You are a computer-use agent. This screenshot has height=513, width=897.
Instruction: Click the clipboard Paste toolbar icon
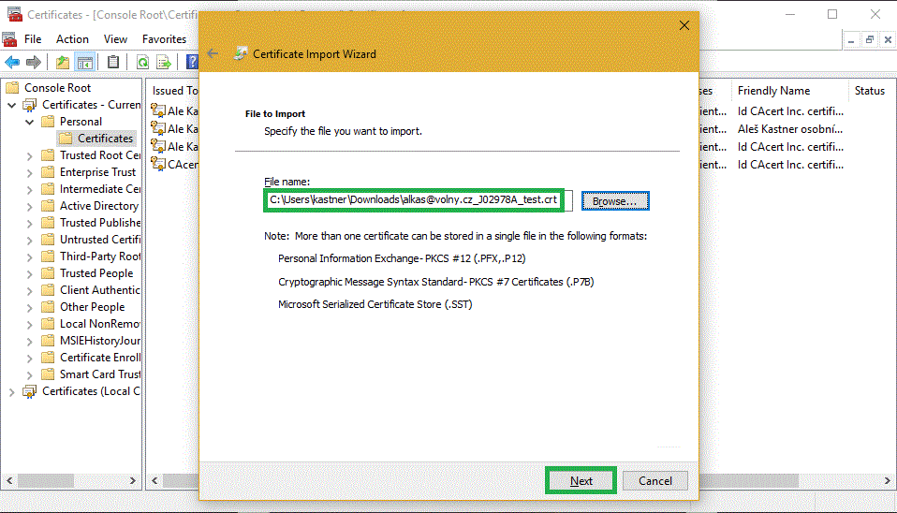click(113, 63)
